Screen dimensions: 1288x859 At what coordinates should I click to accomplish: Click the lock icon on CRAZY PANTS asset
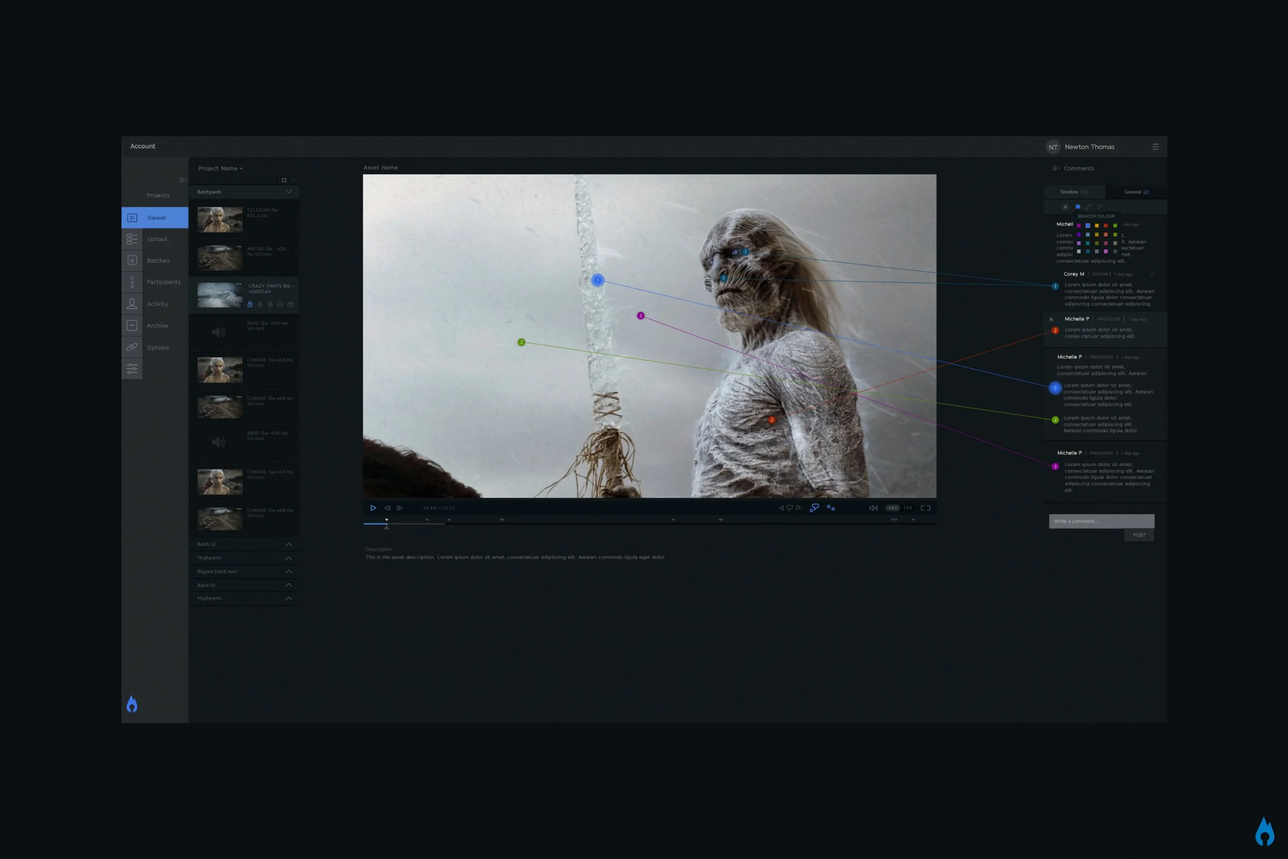pos(250,305)
